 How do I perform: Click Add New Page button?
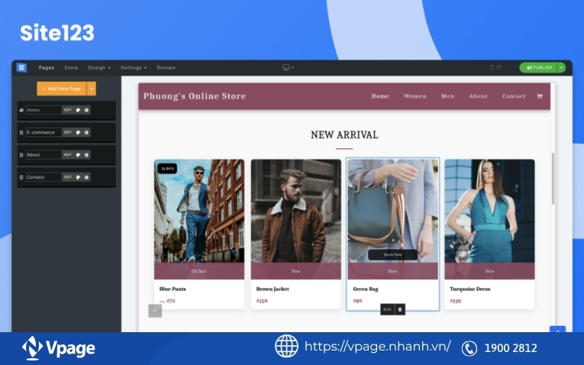coord(62,89)
